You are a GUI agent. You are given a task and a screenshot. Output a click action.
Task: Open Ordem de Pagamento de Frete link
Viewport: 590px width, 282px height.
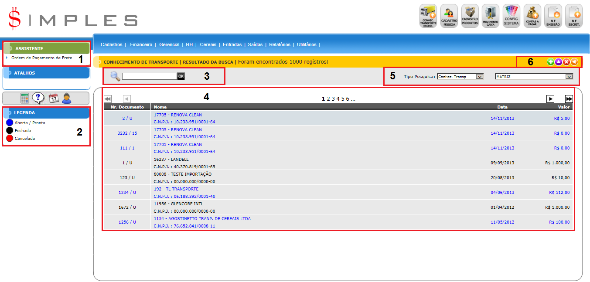point(41,58)
